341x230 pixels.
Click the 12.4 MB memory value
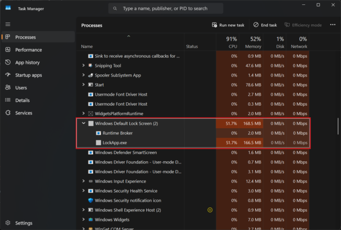pyautogui.click(x=253, y=181)
